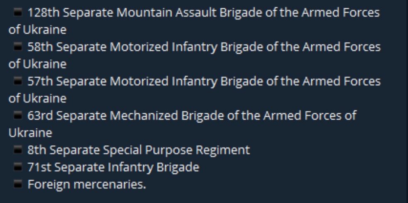Screen dimensions: 408x203
Task: Click the bullet icon next to Foreign mercenaries
Action: (x=17, y=185)
